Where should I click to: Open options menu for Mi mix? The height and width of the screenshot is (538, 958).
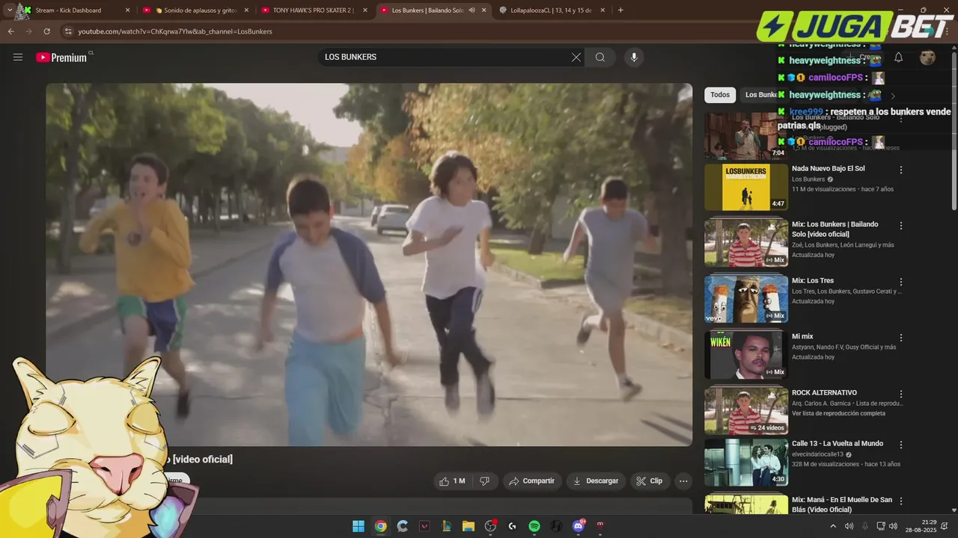(x=901, y=338)
